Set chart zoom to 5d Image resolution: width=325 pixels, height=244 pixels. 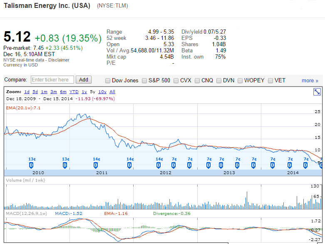[35, 92]
